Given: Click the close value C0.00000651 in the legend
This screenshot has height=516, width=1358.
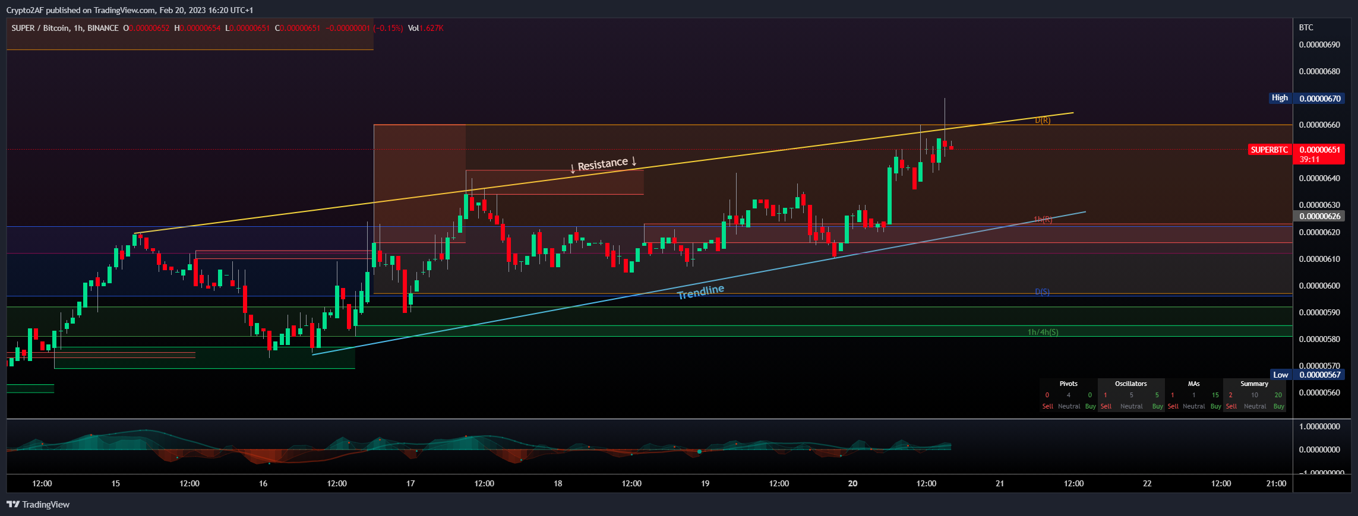Looking at the screenshot, I should click(298, 28).
